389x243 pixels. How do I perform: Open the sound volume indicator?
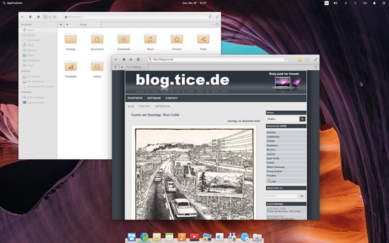tap(335, 3)
